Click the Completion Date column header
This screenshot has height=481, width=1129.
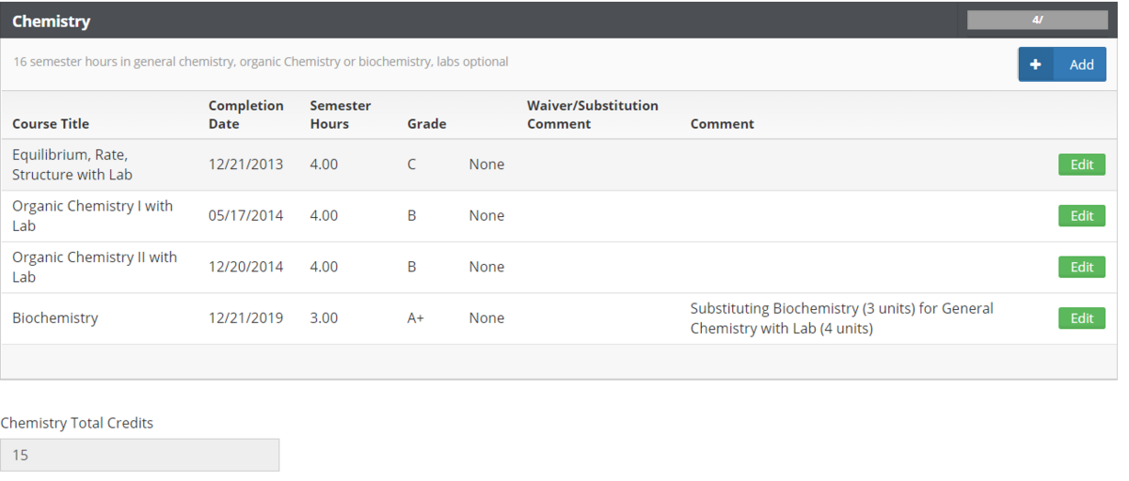246,115
